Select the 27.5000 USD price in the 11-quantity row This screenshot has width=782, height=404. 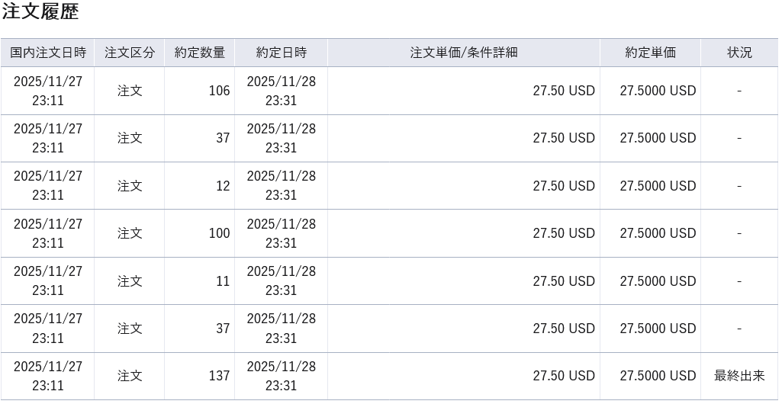coord(658,281)
